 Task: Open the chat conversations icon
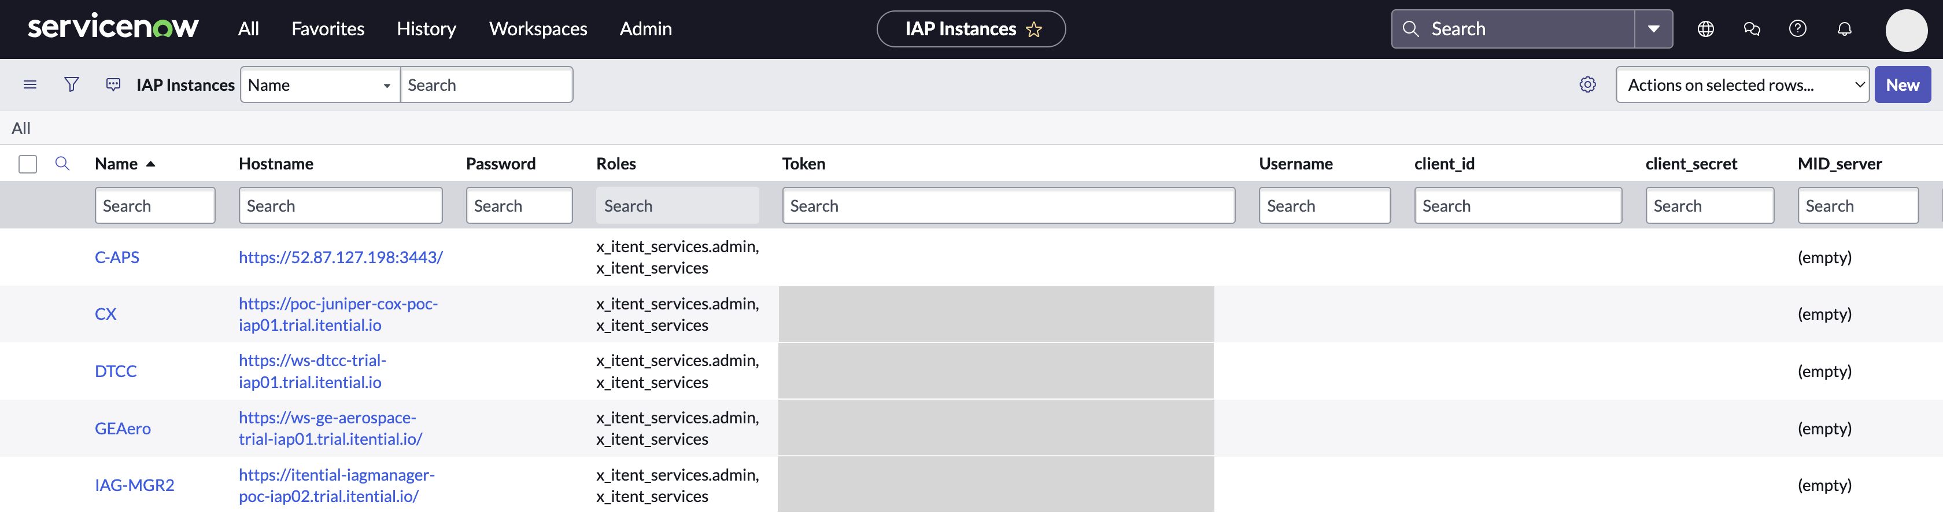1752,29
